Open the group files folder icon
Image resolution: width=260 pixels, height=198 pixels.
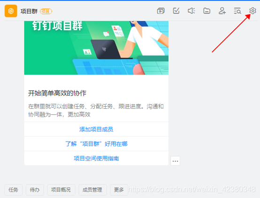tap(207, 11)
